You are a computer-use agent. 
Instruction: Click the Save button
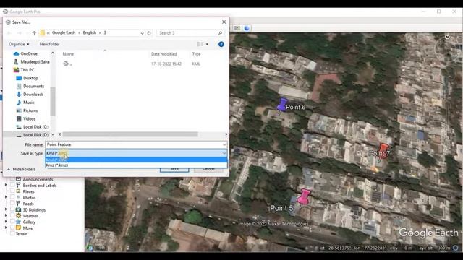tap(174, 168)
